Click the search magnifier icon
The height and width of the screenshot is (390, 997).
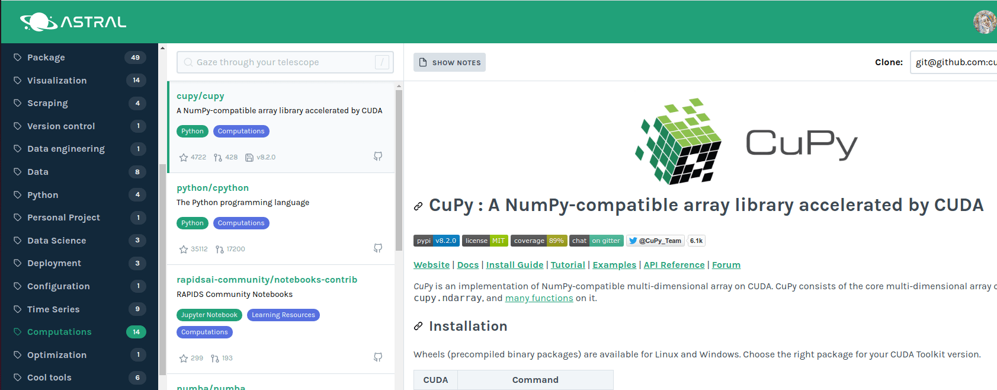tap(188, 62)
